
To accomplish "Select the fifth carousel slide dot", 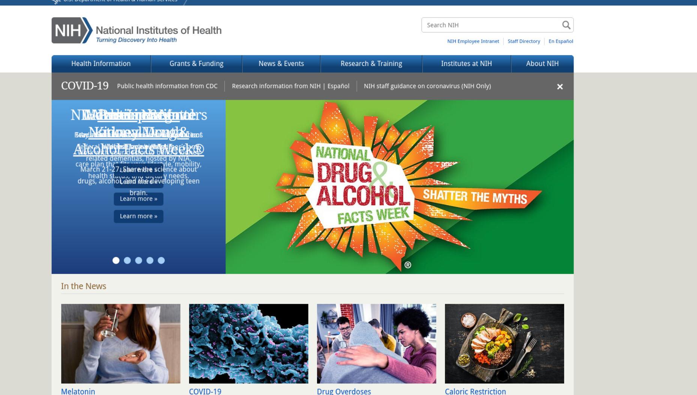I will pos(161,260).
